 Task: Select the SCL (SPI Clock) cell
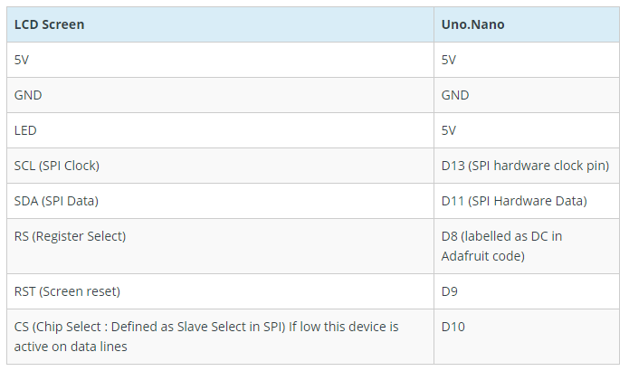tap(220, 166)
